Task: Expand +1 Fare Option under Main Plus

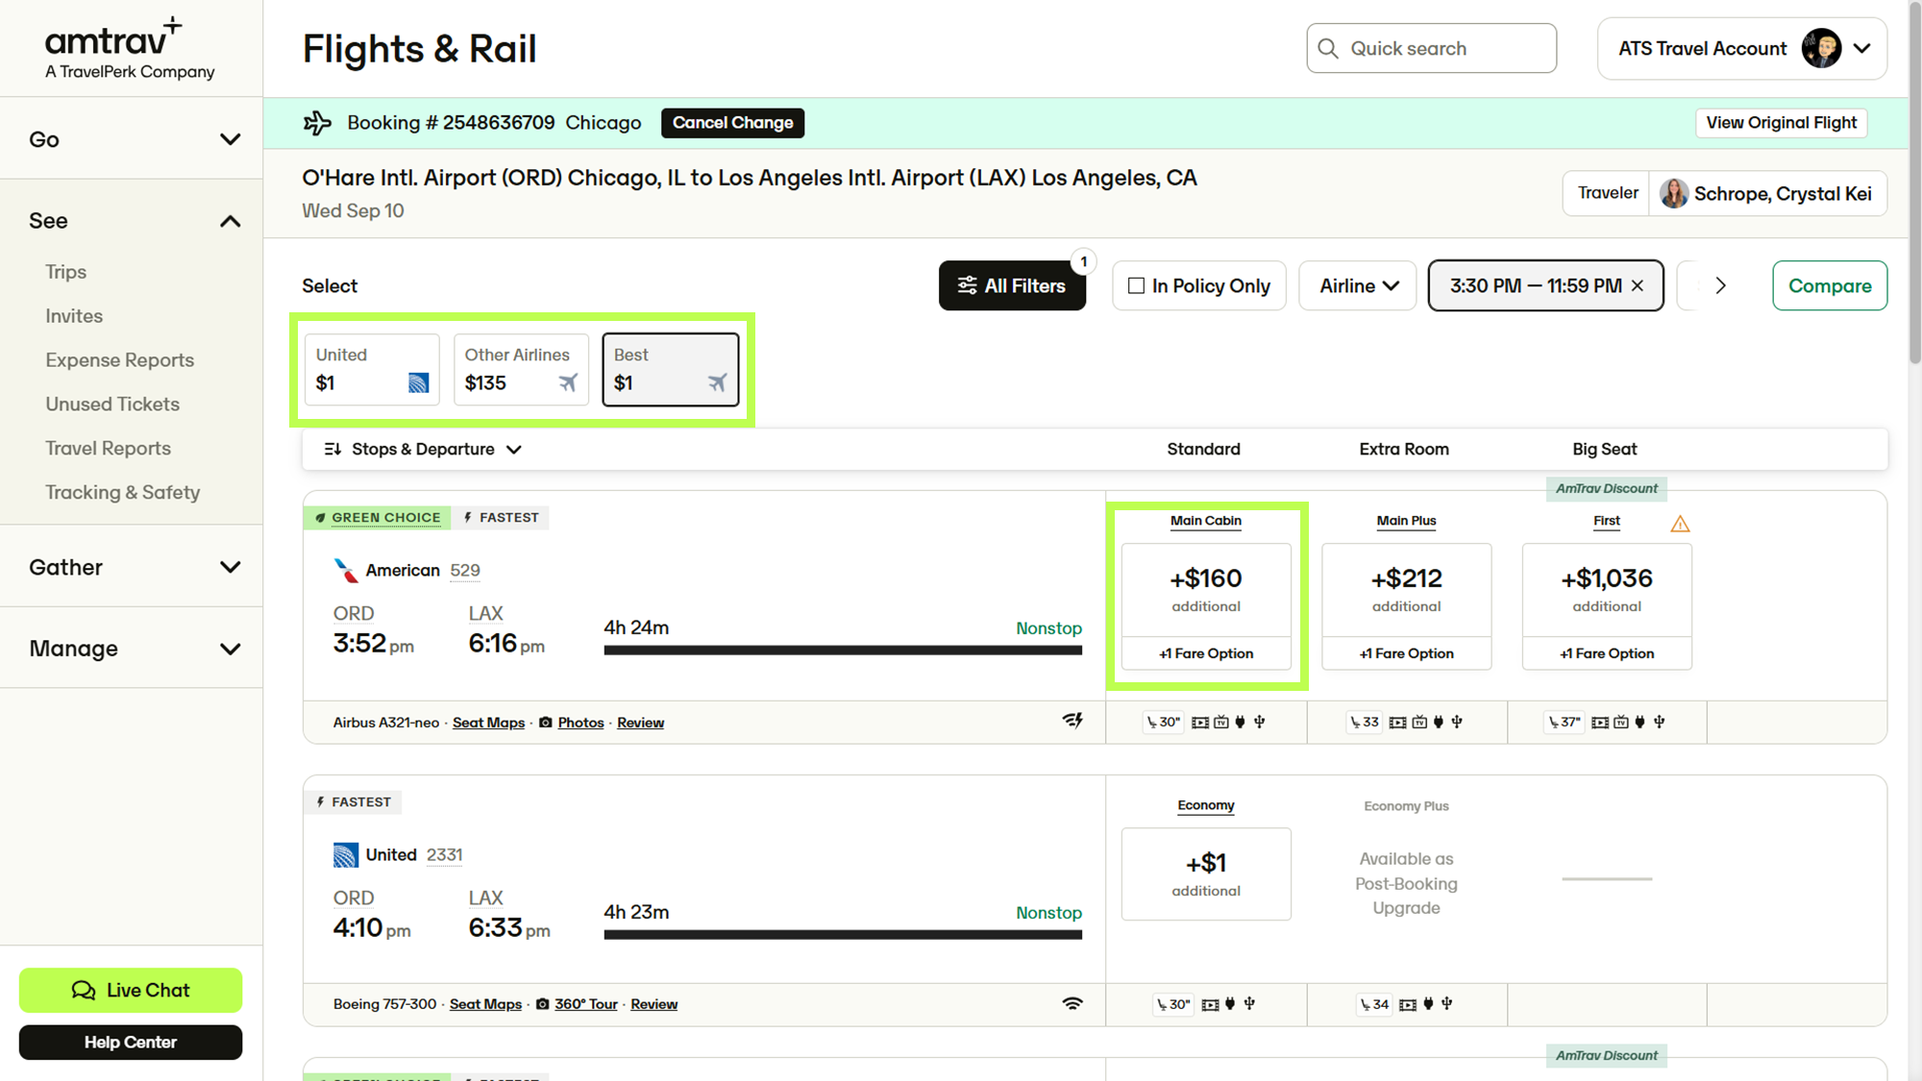Action: point(1406,653)
